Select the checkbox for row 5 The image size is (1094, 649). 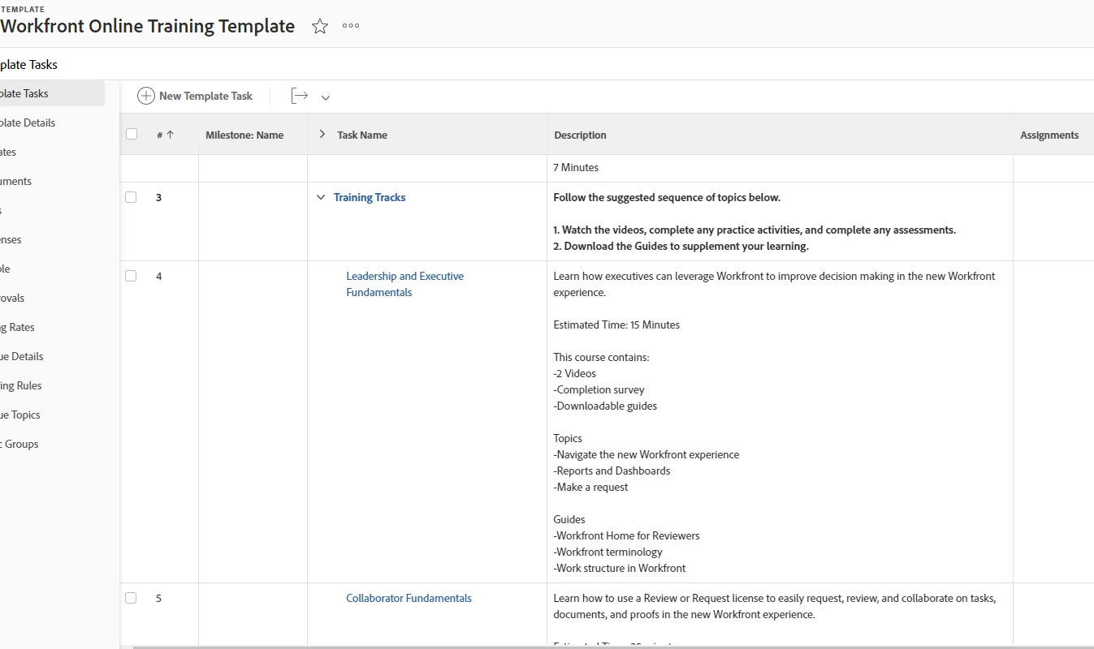pos(131,598)
